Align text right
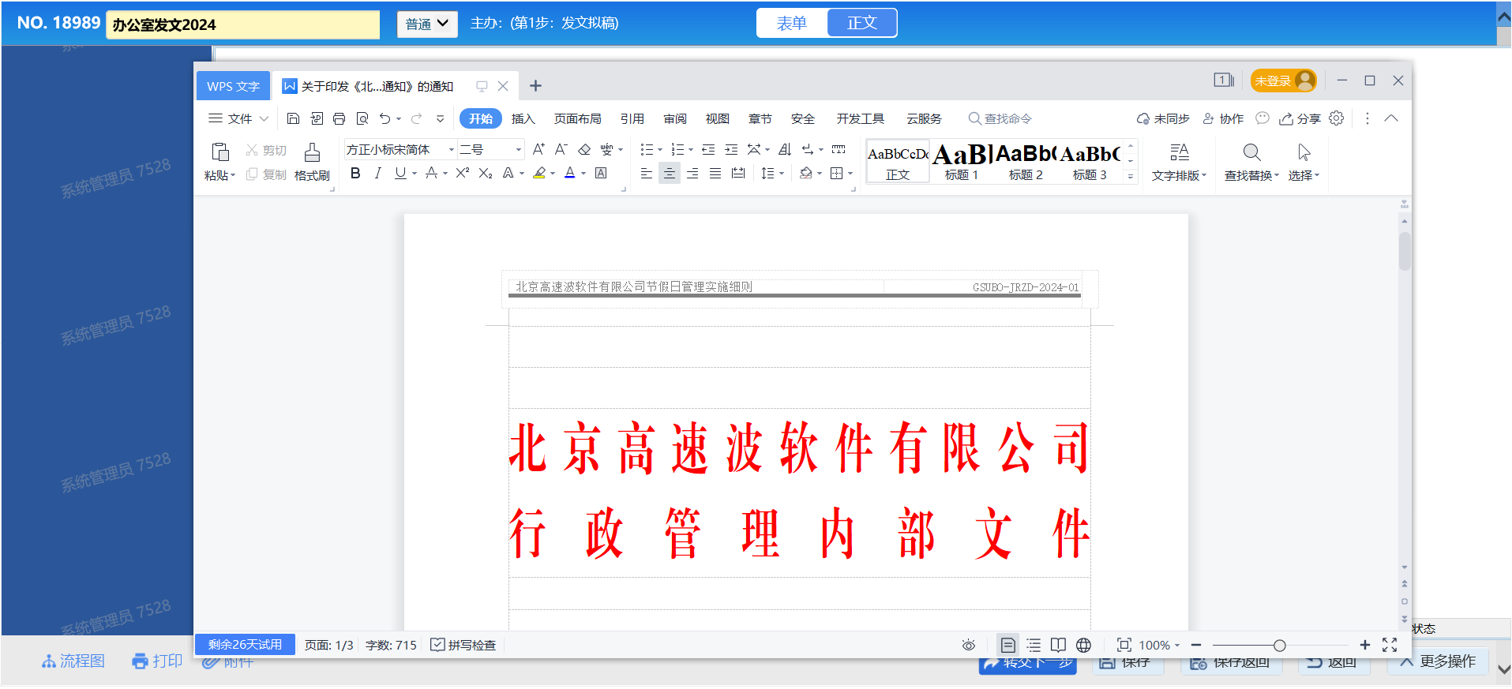 point(692,173)
